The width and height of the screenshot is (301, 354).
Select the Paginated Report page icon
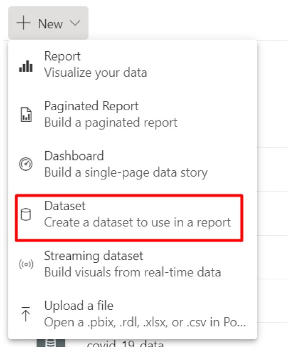(x=26, y=115)
